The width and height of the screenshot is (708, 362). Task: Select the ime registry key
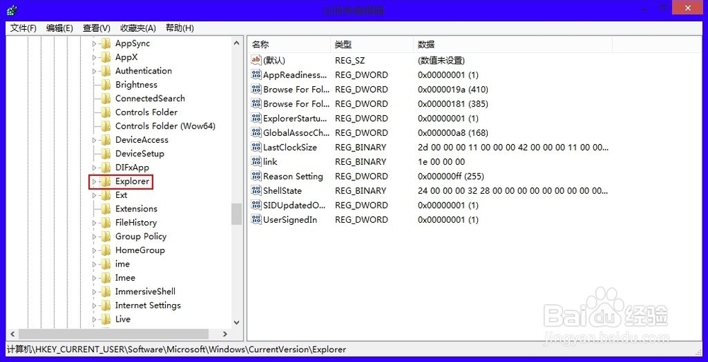(122, 264)
